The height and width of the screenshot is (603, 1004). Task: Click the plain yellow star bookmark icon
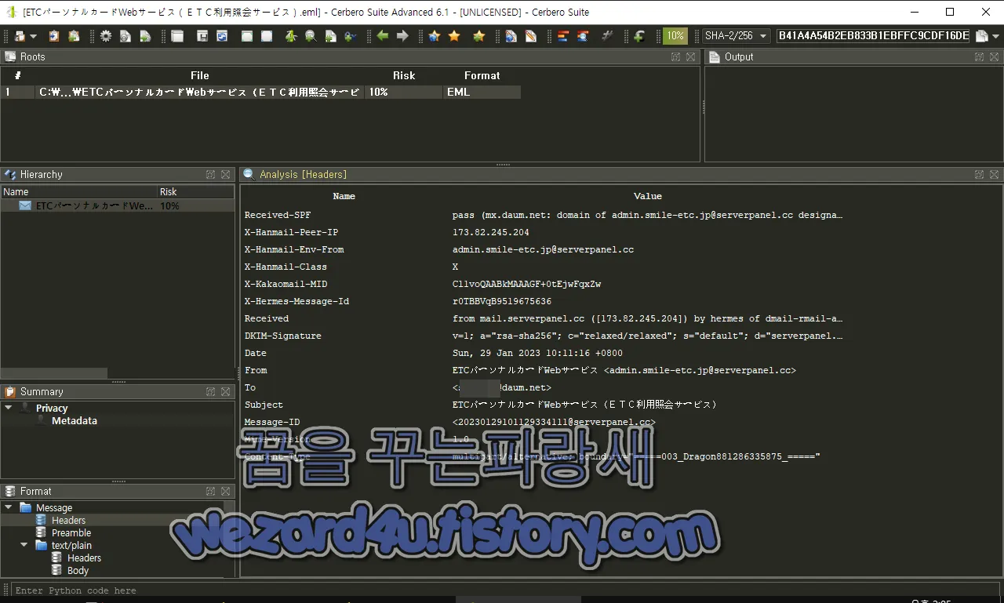click(454, 36)
